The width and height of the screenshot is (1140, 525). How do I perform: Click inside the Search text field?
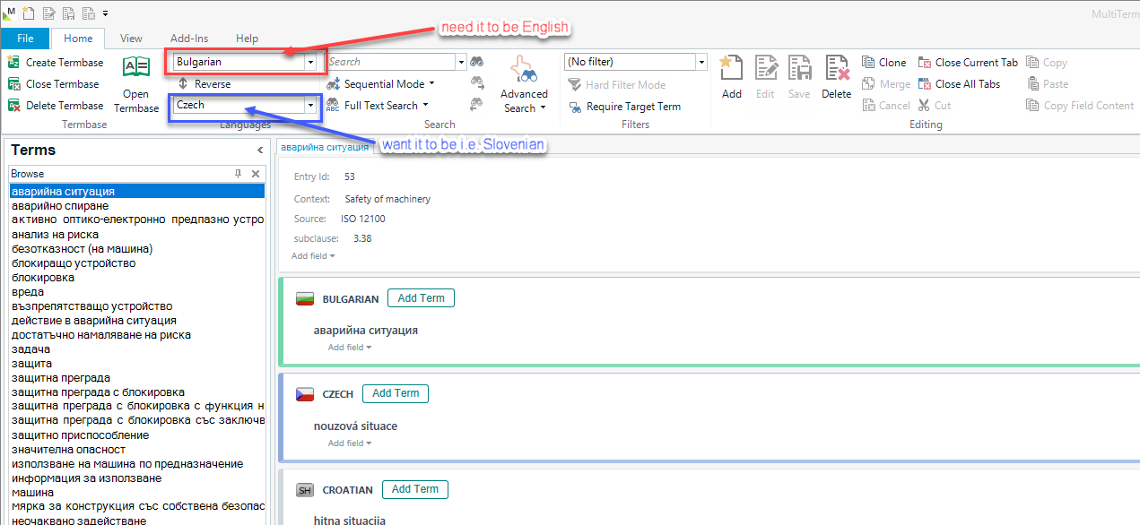point(391,62)
